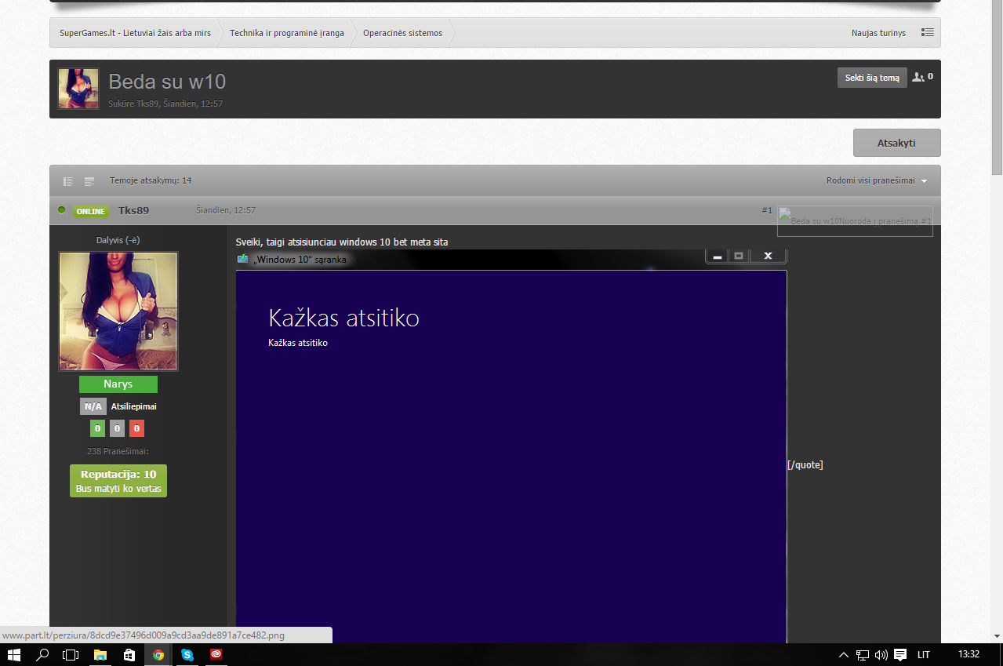The height and width of the screenshot is (666, 1003).
Task: Open 'Technika ir programinė įranga' breadcrumb
Action: (287, 33)
